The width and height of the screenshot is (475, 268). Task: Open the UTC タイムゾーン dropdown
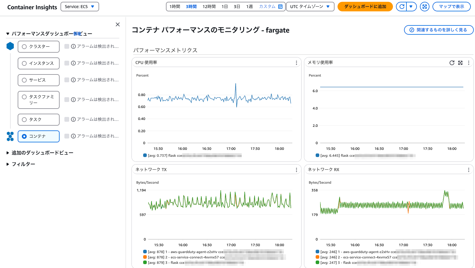(x=310, y=7)
